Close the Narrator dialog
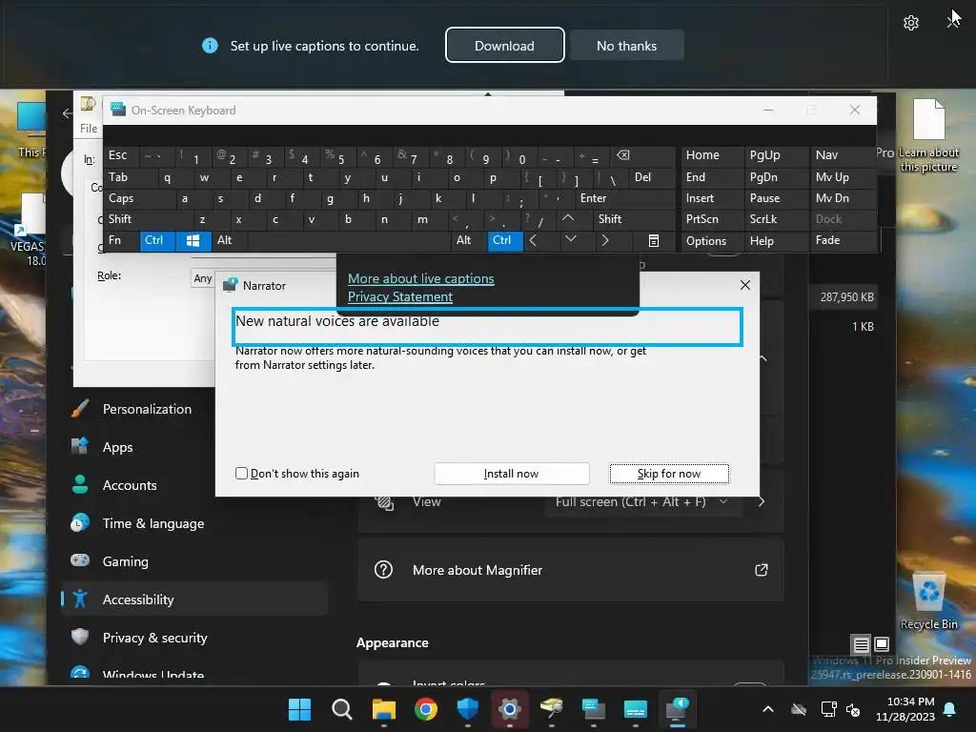 click(x=745, y=285)
